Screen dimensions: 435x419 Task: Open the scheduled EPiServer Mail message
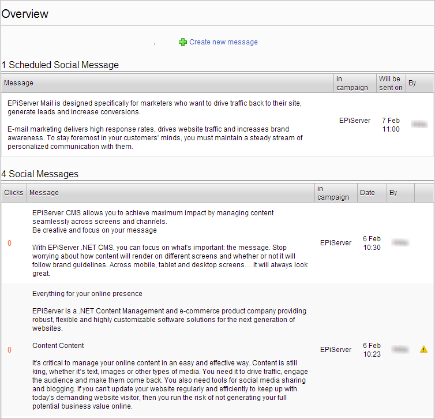[155, 125]
